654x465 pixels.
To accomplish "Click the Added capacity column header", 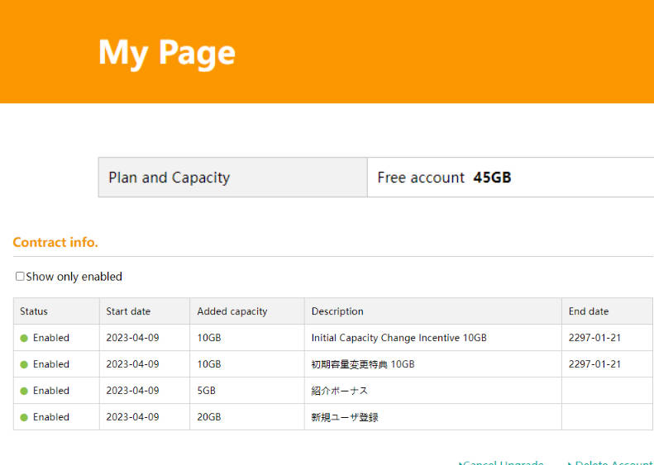I will [x=232, y=311].
